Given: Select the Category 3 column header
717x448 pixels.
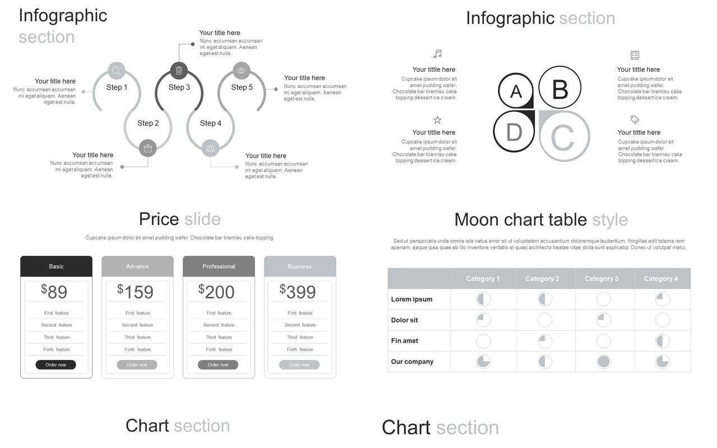Looking at the screenshot, I should pos(602,278).
